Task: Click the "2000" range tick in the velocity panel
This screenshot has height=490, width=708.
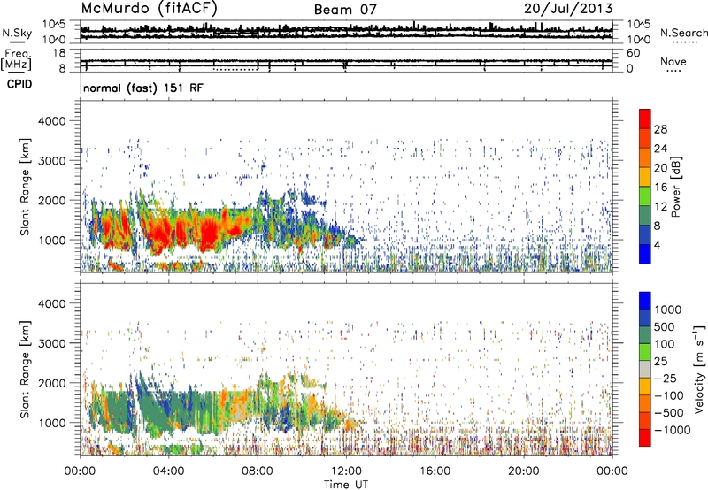Action: [x=52, y=383]
